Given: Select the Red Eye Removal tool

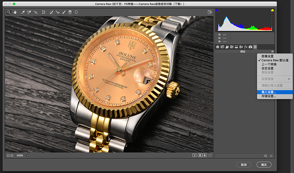Looking at the screenshot, I should click(x=57, y=12).
